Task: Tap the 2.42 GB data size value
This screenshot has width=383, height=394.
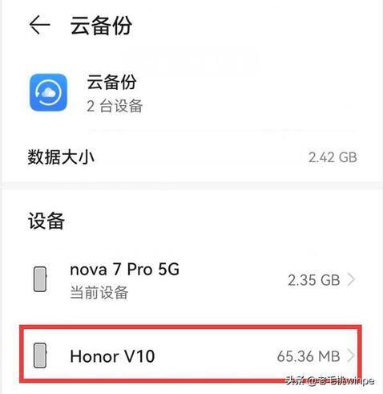Action: [333, 157]
